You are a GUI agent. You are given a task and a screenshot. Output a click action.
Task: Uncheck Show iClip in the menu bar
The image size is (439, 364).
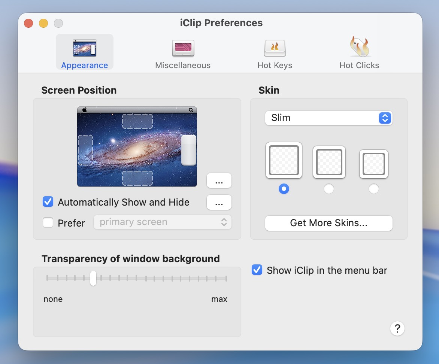coord(257,270)
